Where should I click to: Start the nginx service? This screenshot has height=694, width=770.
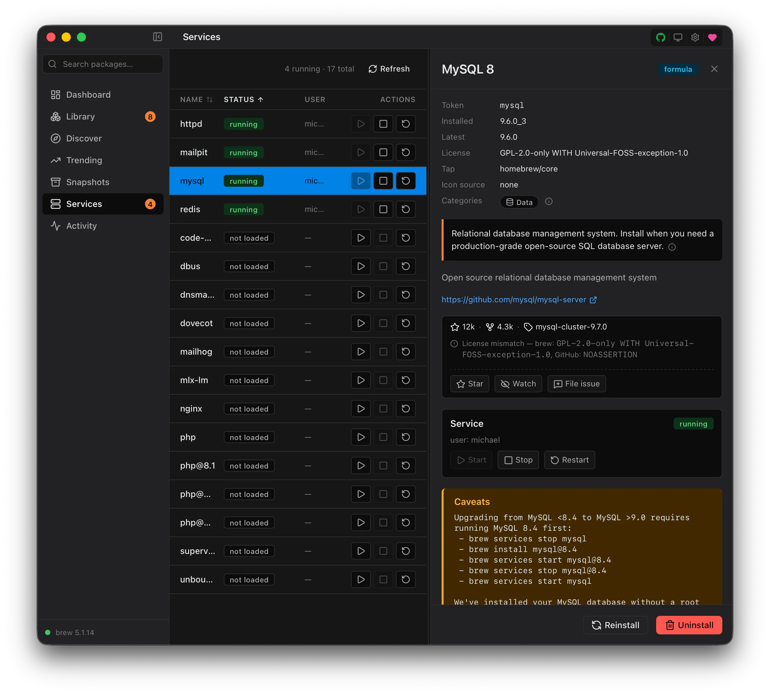pyautogui.click(x=361, y=409)
